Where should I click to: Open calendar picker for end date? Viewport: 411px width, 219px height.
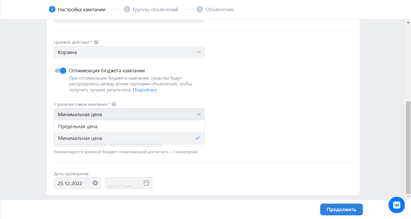(146, 183)
